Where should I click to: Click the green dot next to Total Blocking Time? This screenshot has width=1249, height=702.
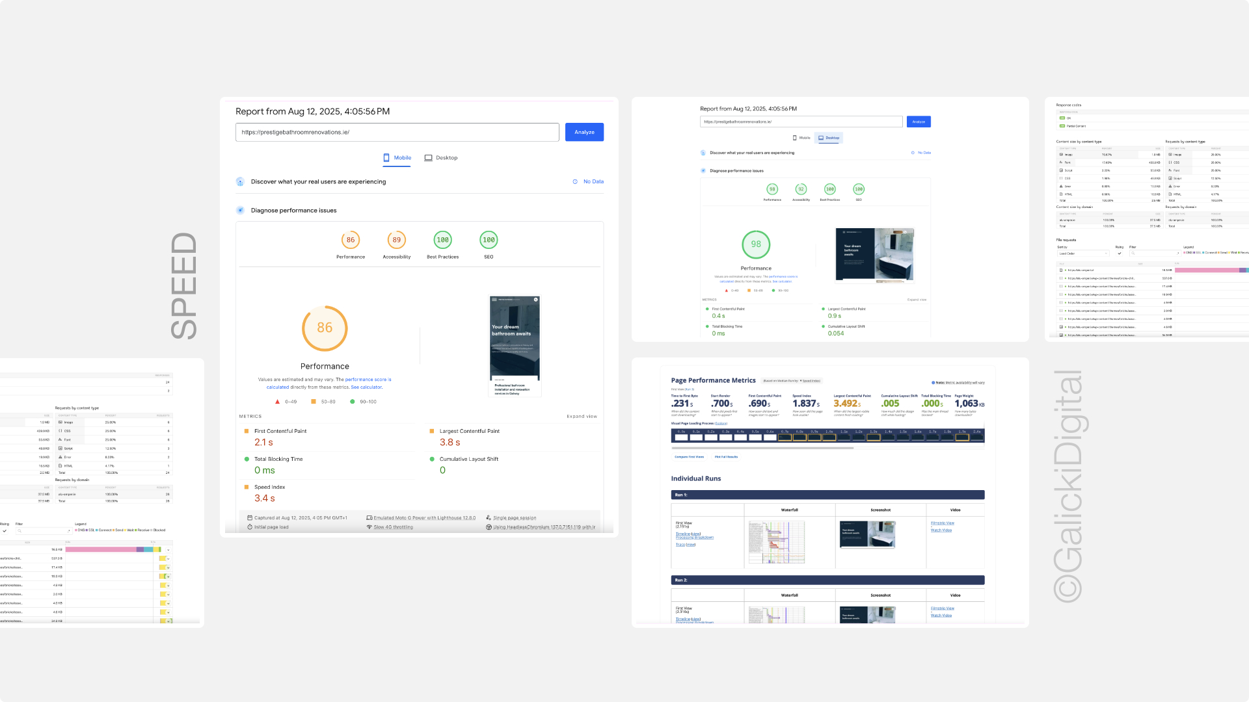[x=247, y=459]
